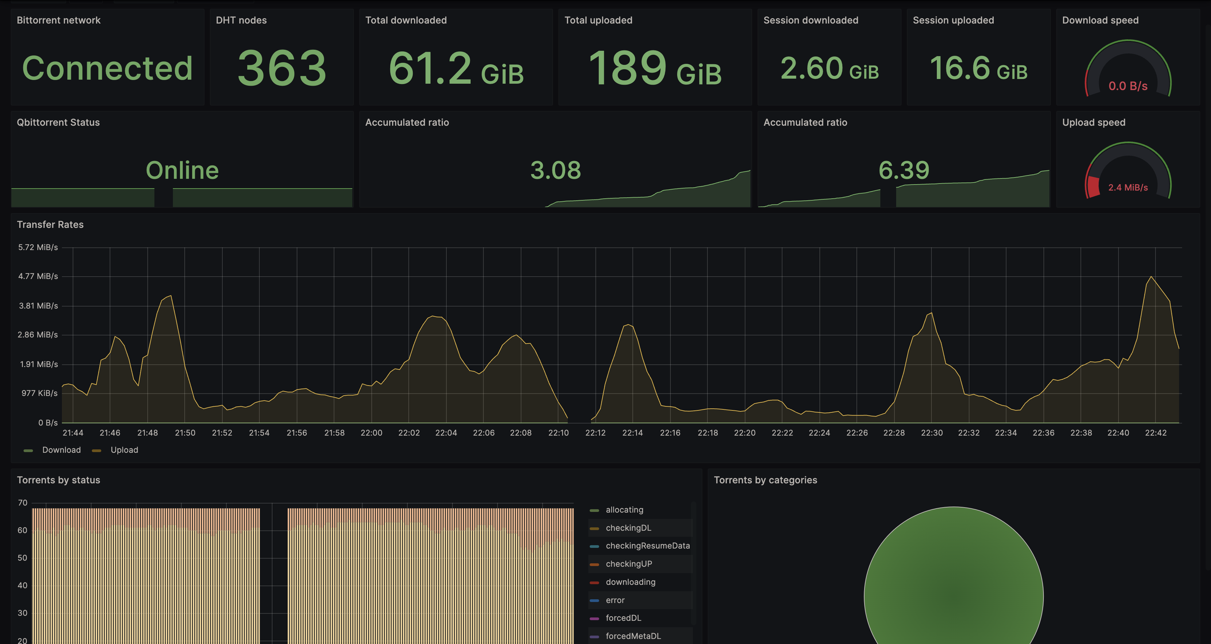Viewport: 1211px width, 644px height.
Task: Click the 363 DHT nodes value
Action: point(282,68)
